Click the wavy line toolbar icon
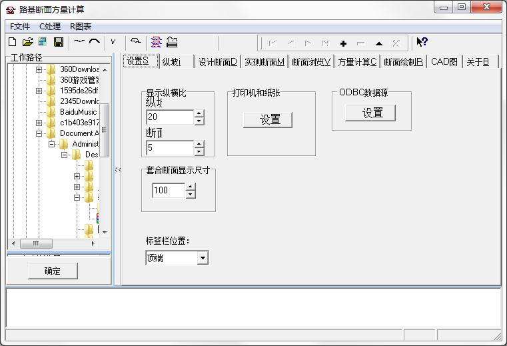The image size is (507, 346). (x=79, y=41)
